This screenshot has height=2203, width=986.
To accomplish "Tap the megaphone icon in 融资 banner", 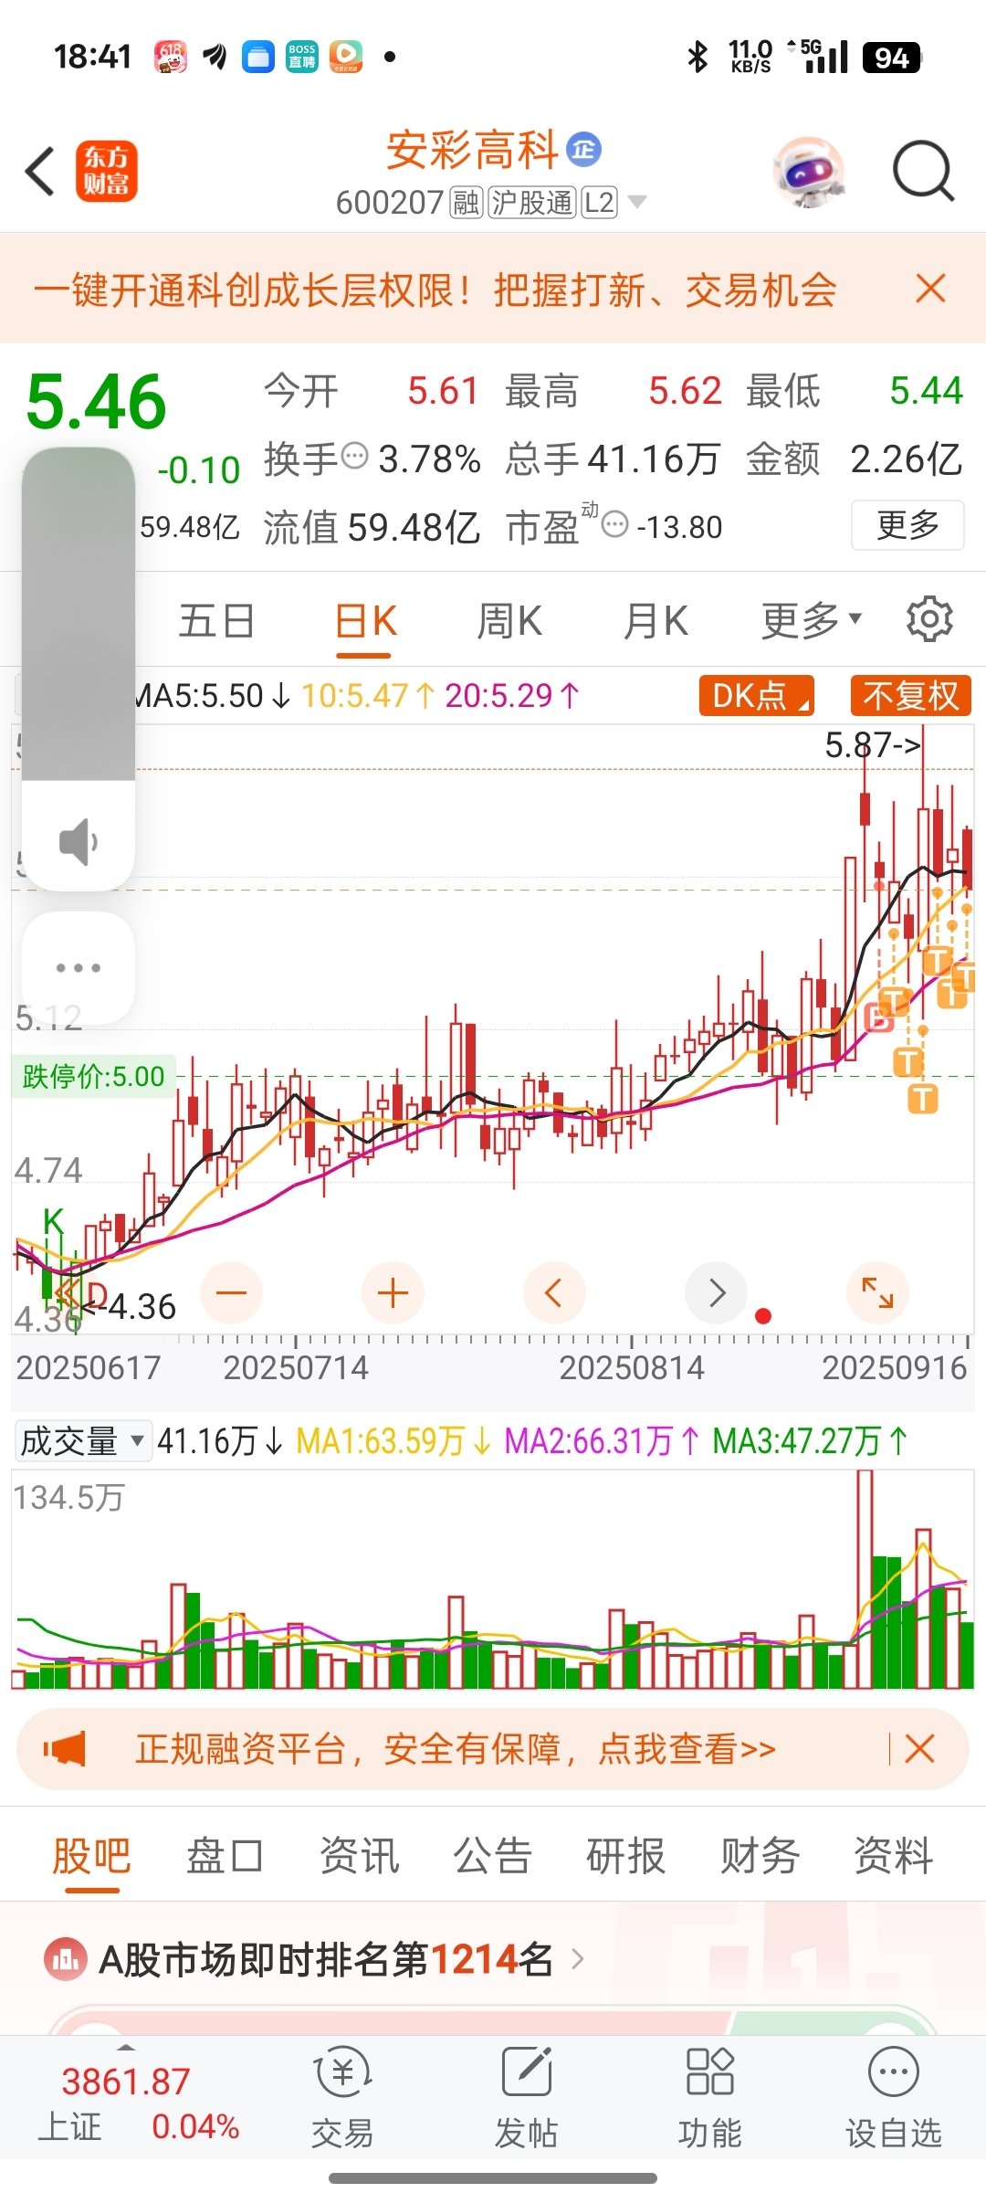I will pos(65,1749).
